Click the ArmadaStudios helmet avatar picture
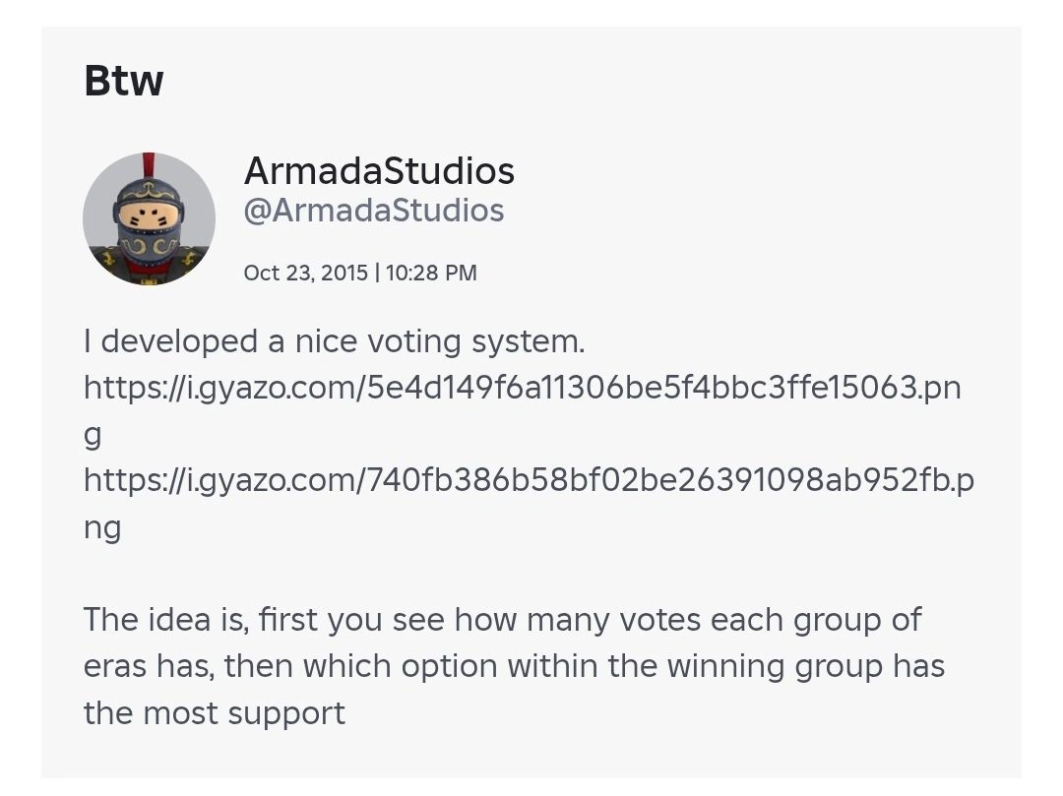Image resolution: width=1063 pixels, height=796 pixels. coord(149,219)
